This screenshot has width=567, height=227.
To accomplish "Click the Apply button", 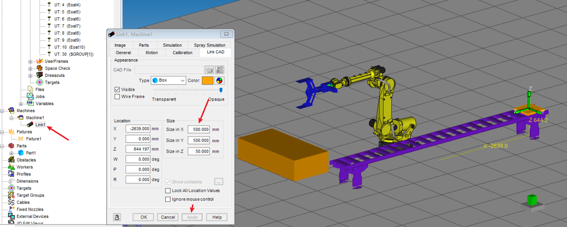I will [x=192, y=217].
